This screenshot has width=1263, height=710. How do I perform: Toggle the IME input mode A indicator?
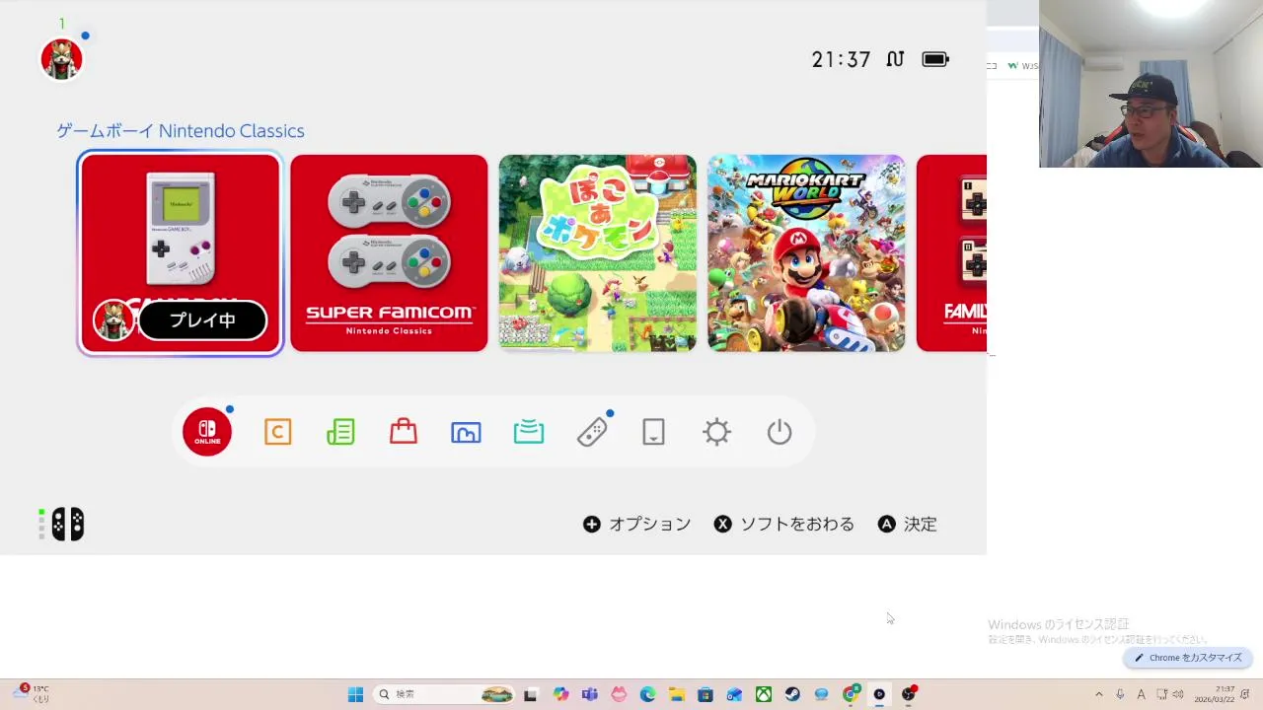pyautogui.click(x=1141, y=694)
